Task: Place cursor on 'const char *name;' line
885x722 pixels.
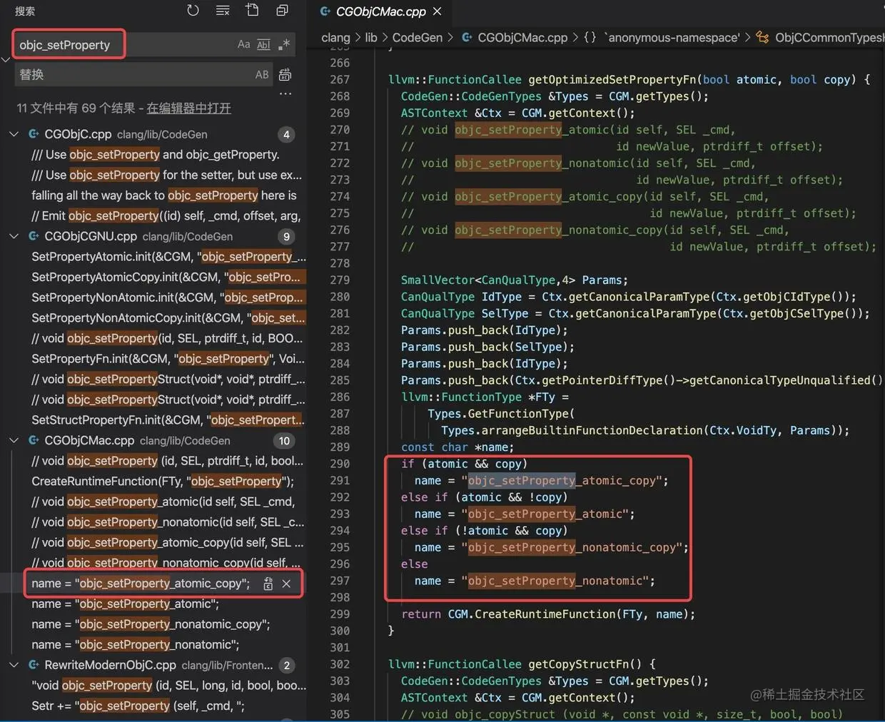Action: click(457, 447)
